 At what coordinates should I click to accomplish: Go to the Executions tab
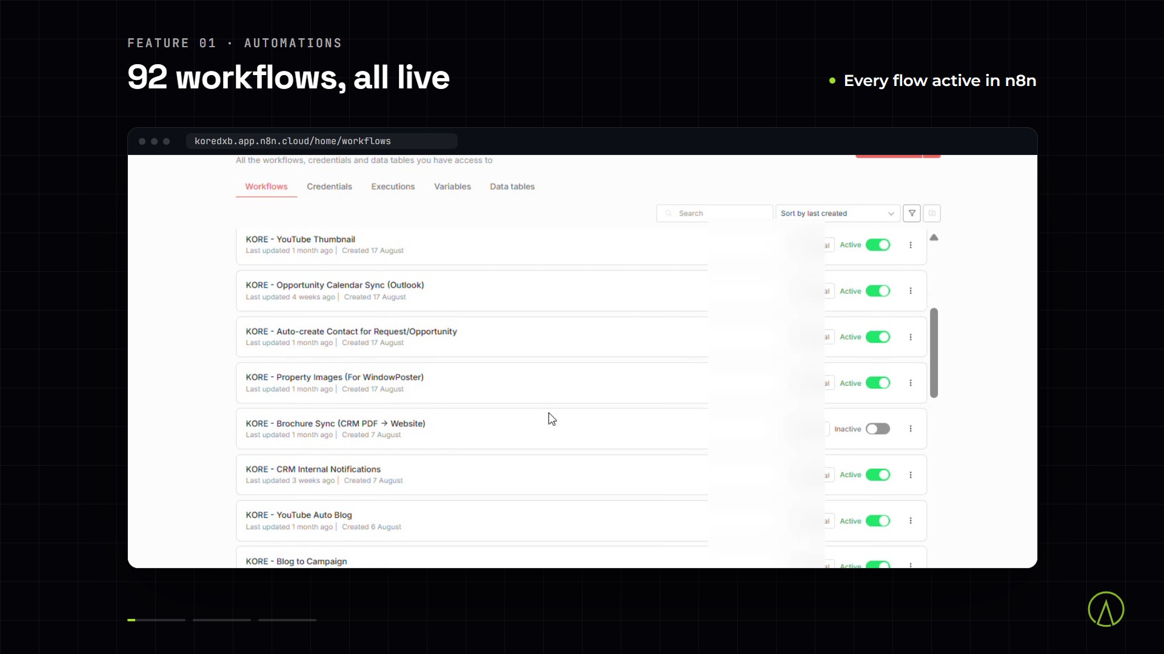393,187
